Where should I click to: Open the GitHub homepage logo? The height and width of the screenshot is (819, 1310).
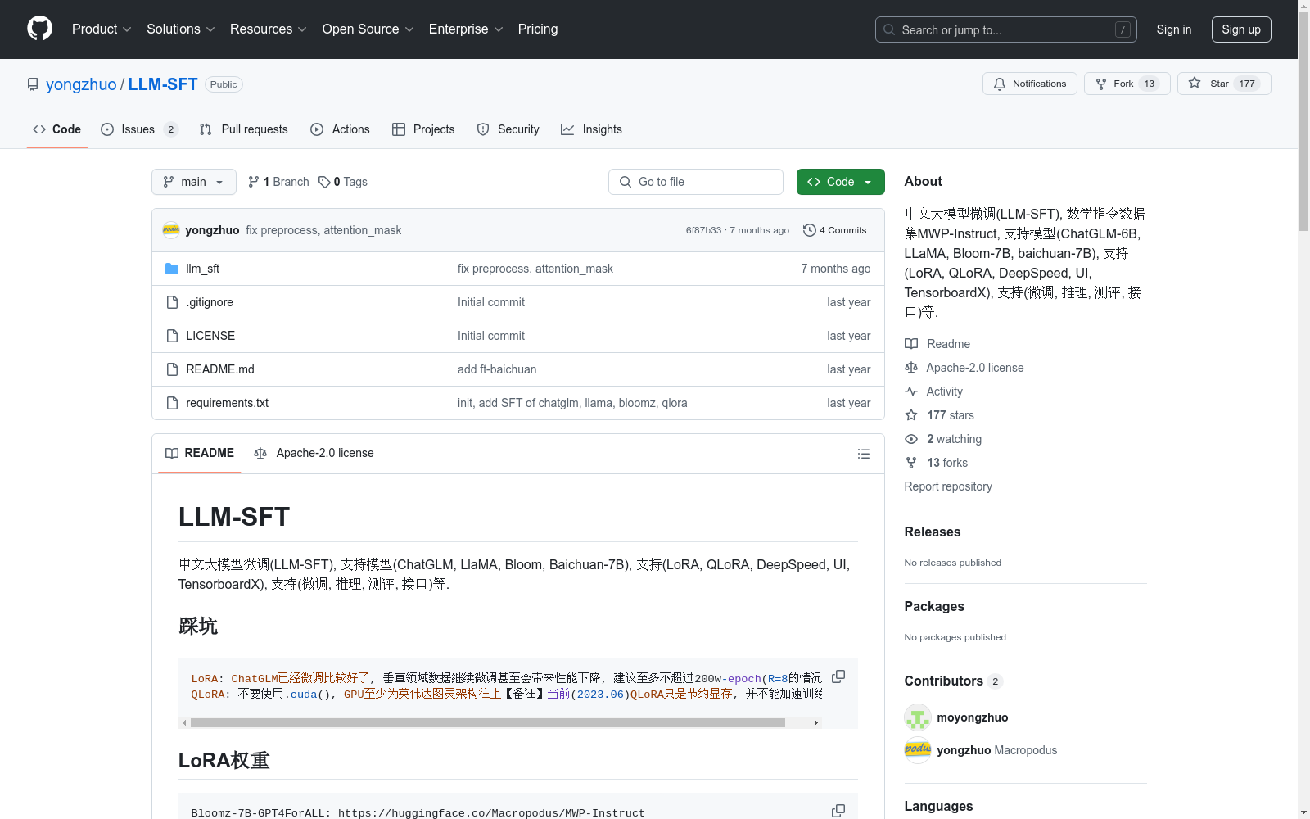tap(39, 29)
